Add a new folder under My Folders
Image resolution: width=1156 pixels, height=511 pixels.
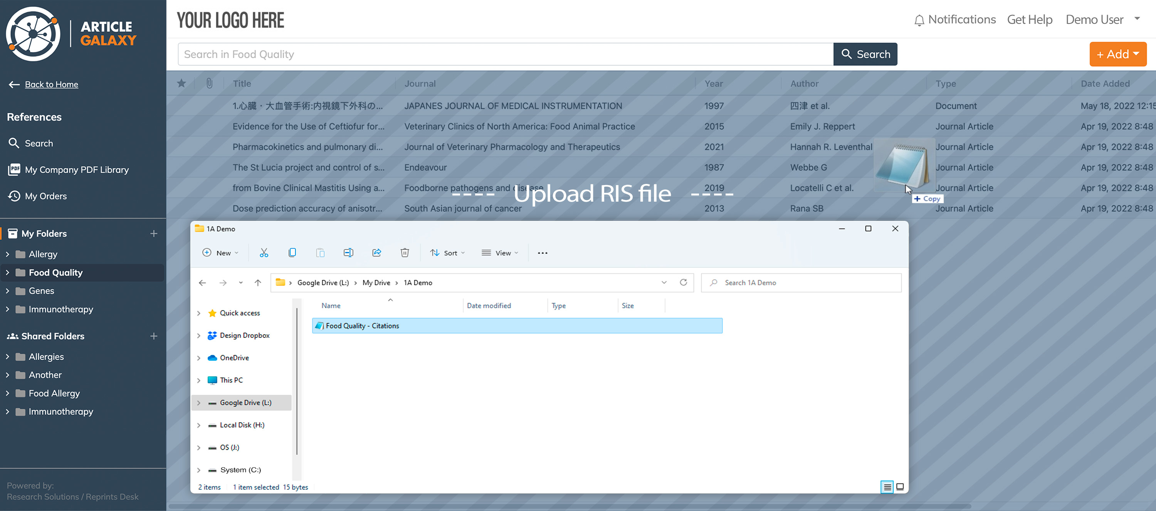coord(154,234)
